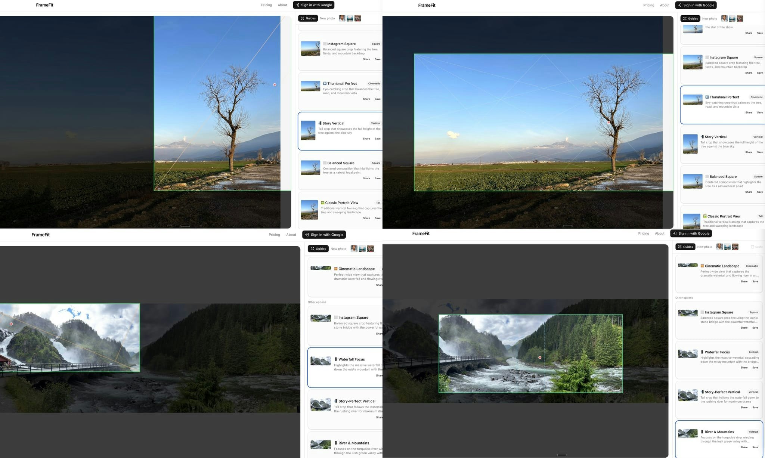Click the red focal point on the river rapids
This screenshot has height=458, width=765.
coord(540,358)
